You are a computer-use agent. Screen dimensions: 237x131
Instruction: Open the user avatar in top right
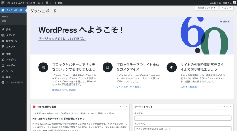point(234,3)
